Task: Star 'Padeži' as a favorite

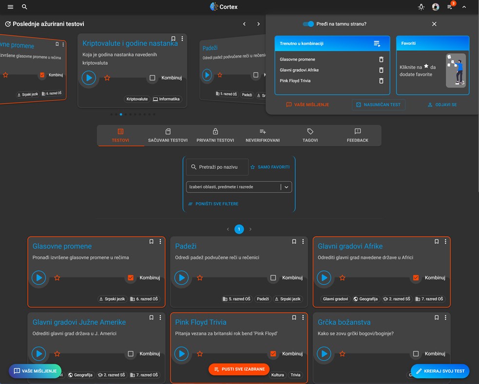Action: (x=200, y=278)
